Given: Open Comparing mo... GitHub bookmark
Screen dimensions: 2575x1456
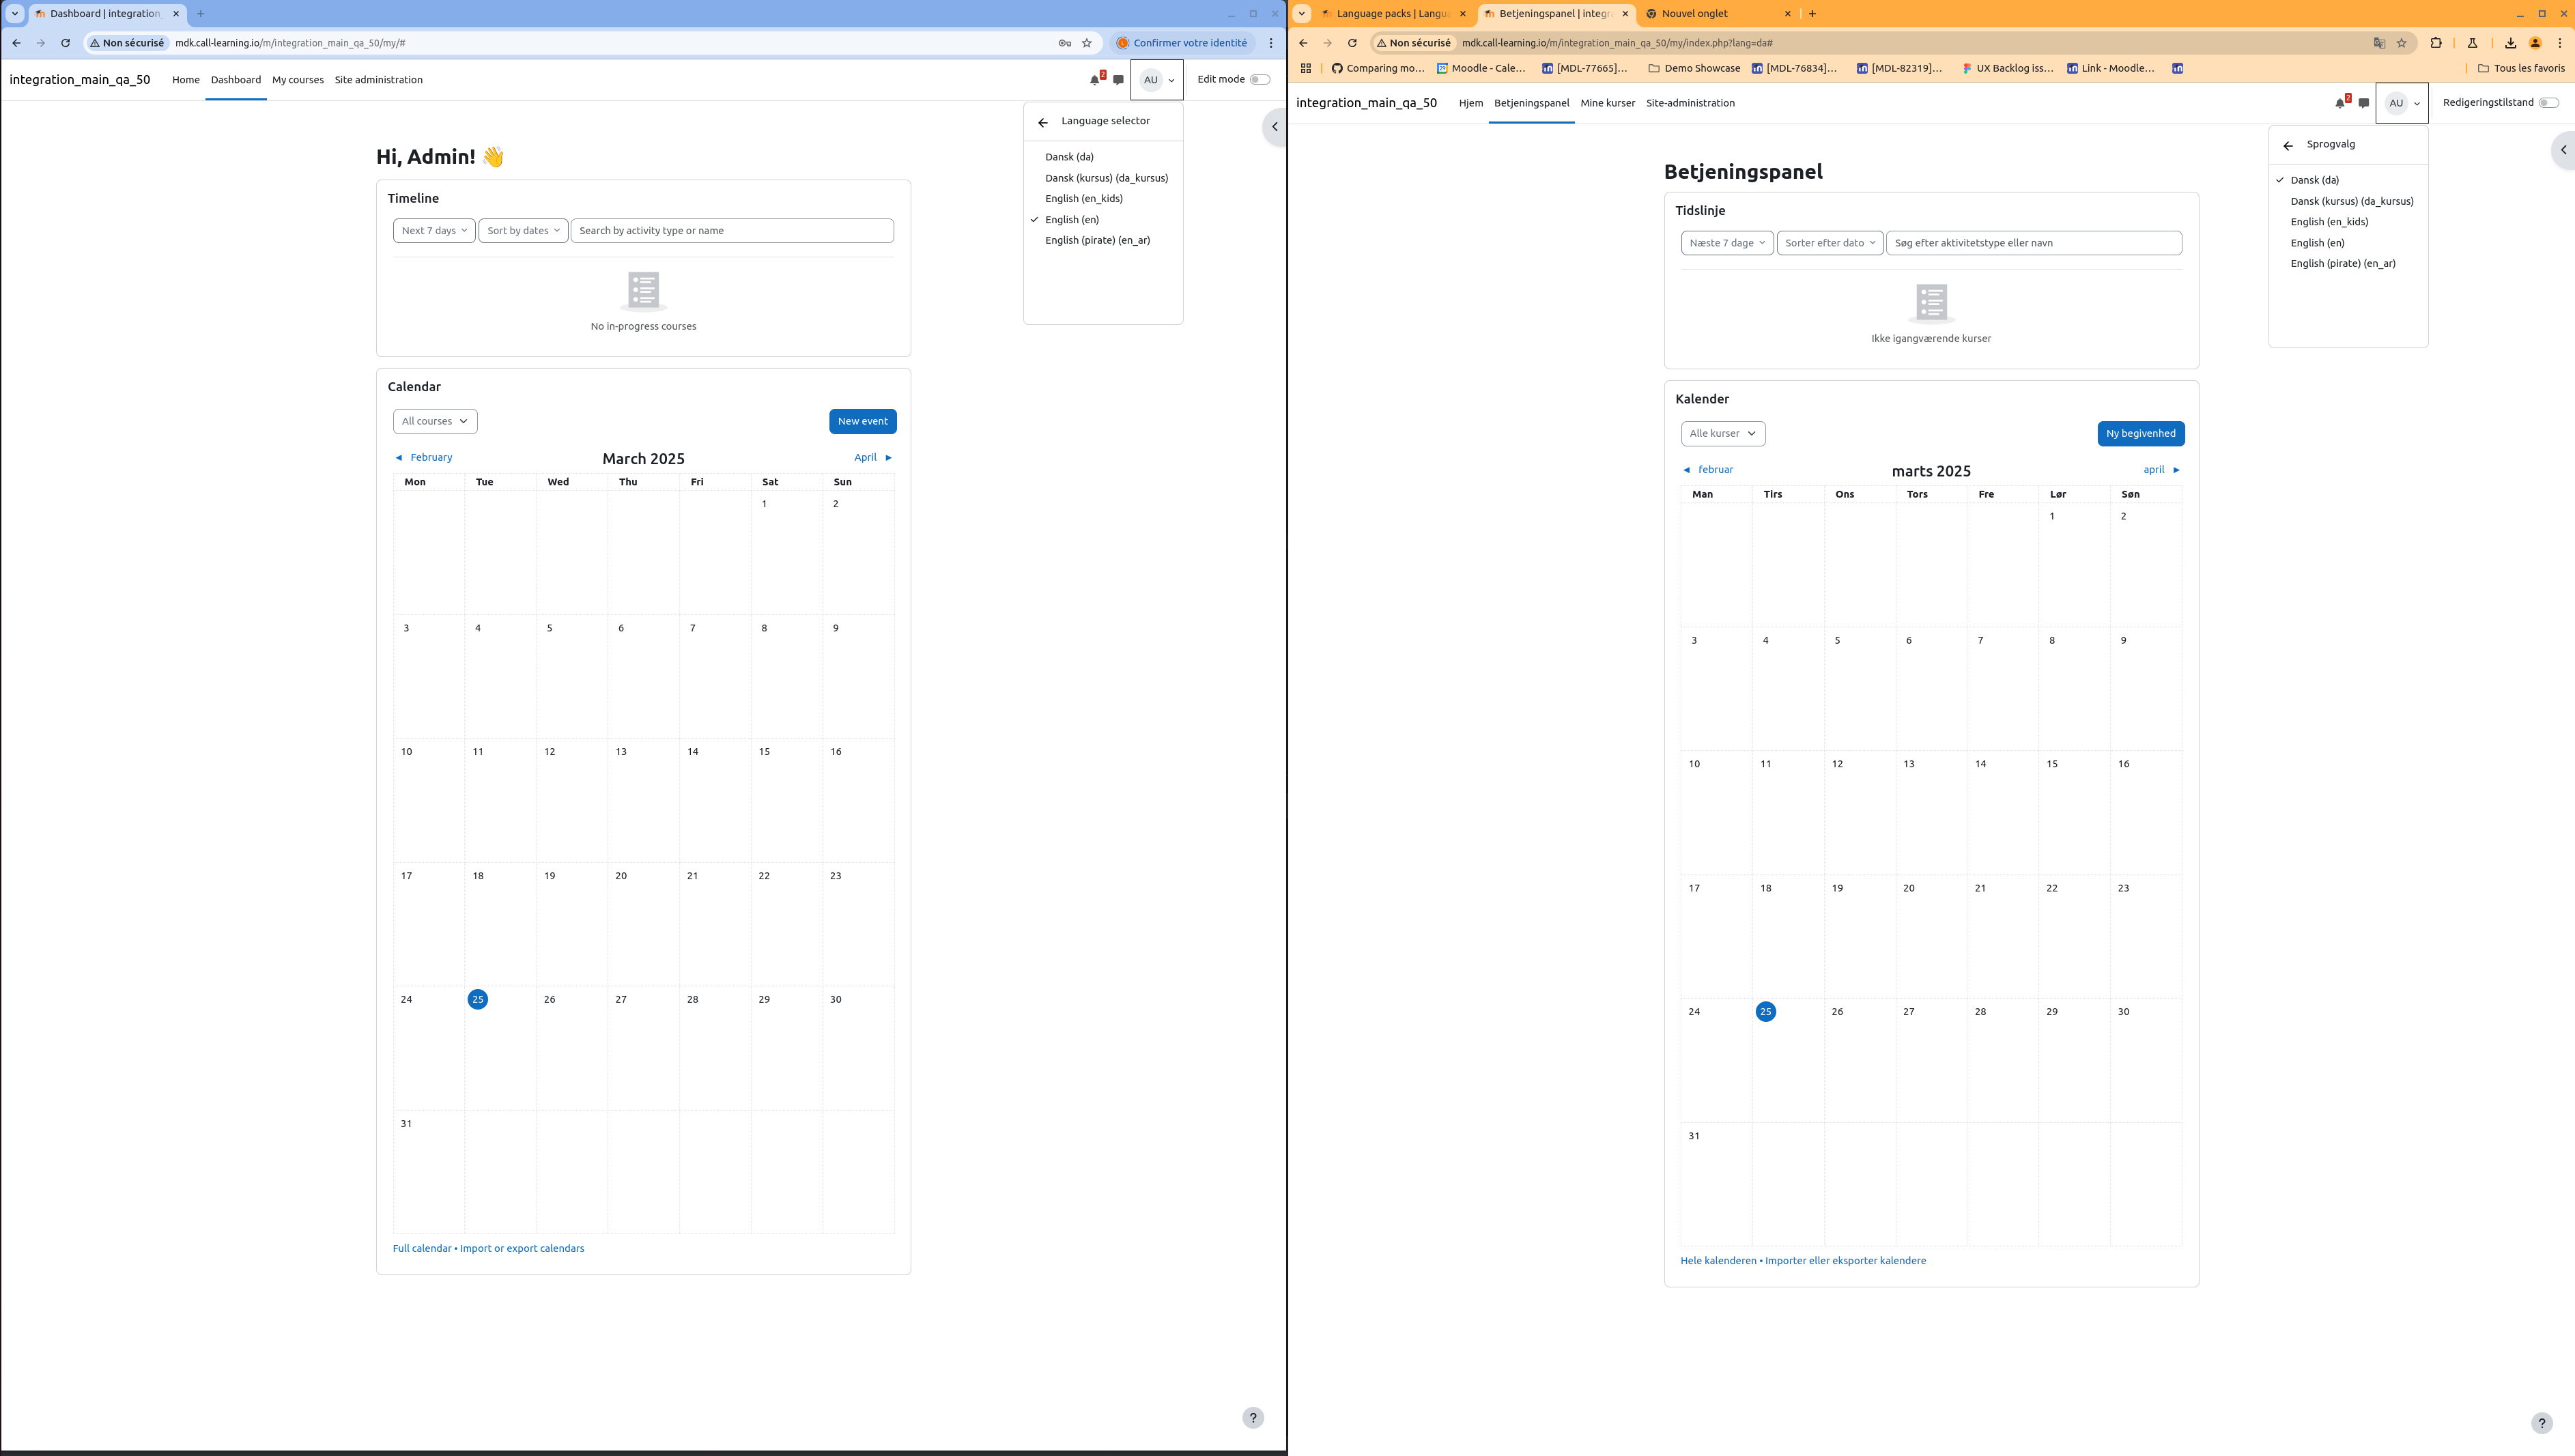Looking at the screenshot, I should pos(1377,68).
